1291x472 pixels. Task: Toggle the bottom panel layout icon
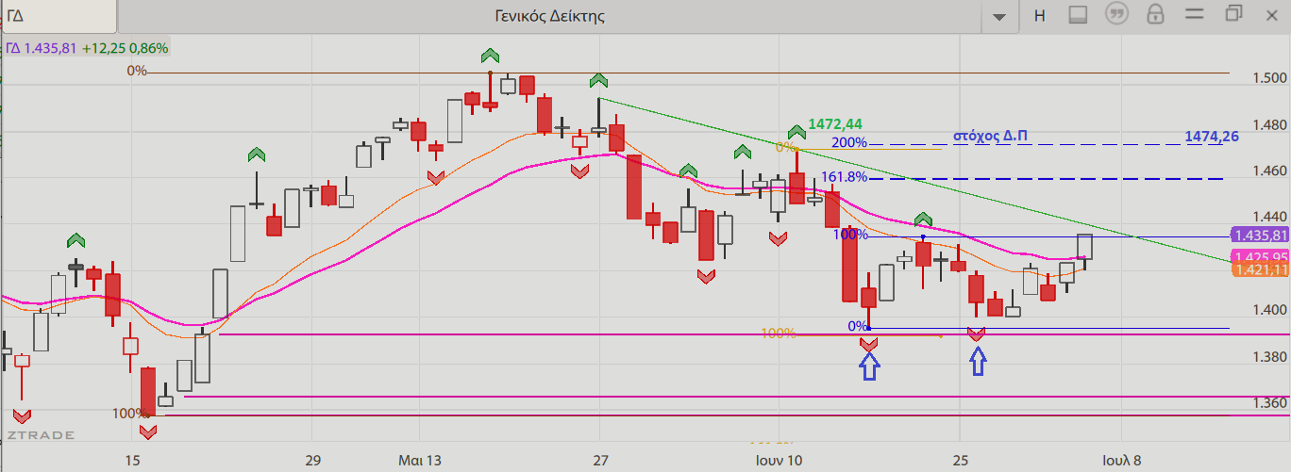pyautogui.click(x=1079, y=14)
